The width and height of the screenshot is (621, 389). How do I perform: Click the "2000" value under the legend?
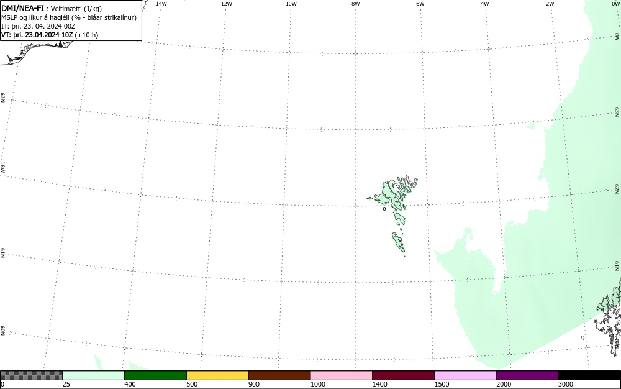tap(504, 384)
